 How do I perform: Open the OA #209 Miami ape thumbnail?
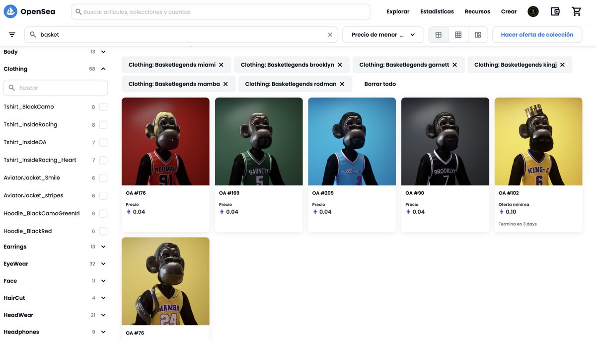point(352,142)
